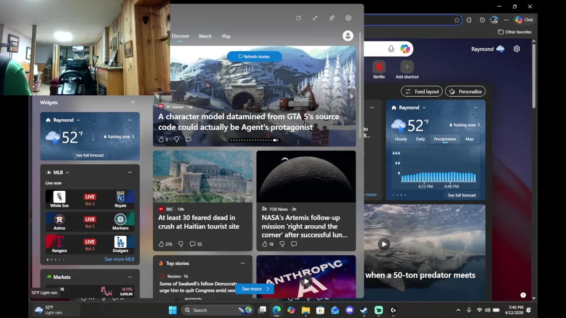Viewport: 566px width, 318px height.
Task: Switch to the Watch tab
Action: (x=205, y=36)
